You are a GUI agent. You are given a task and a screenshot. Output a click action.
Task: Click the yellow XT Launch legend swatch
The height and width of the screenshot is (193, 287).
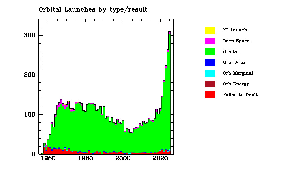coord(210,30)
